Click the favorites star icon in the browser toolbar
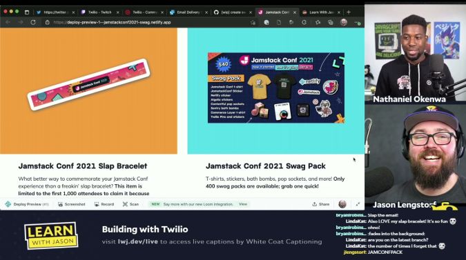Image resolution: width=466 pixels, height=260 pixels. pyautogui.click(x=318, y=22)
